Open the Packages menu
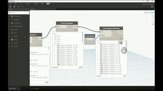Screen dimensions: 163x91 tap(28, 4)
